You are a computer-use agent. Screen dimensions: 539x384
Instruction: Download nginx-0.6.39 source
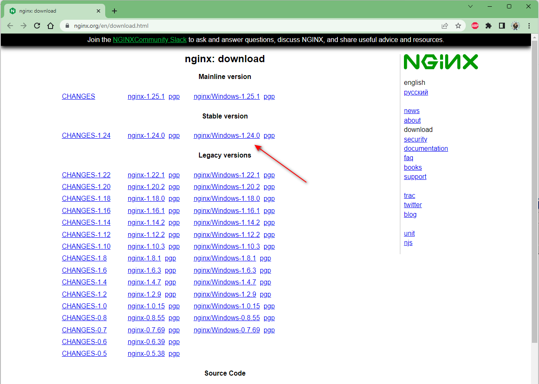coord(146,342)
